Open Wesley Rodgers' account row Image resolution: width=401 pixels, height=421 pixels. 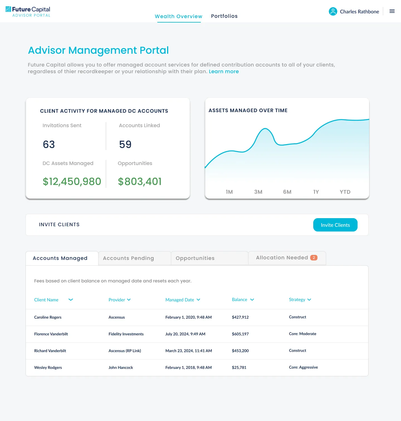coord(197,368)
